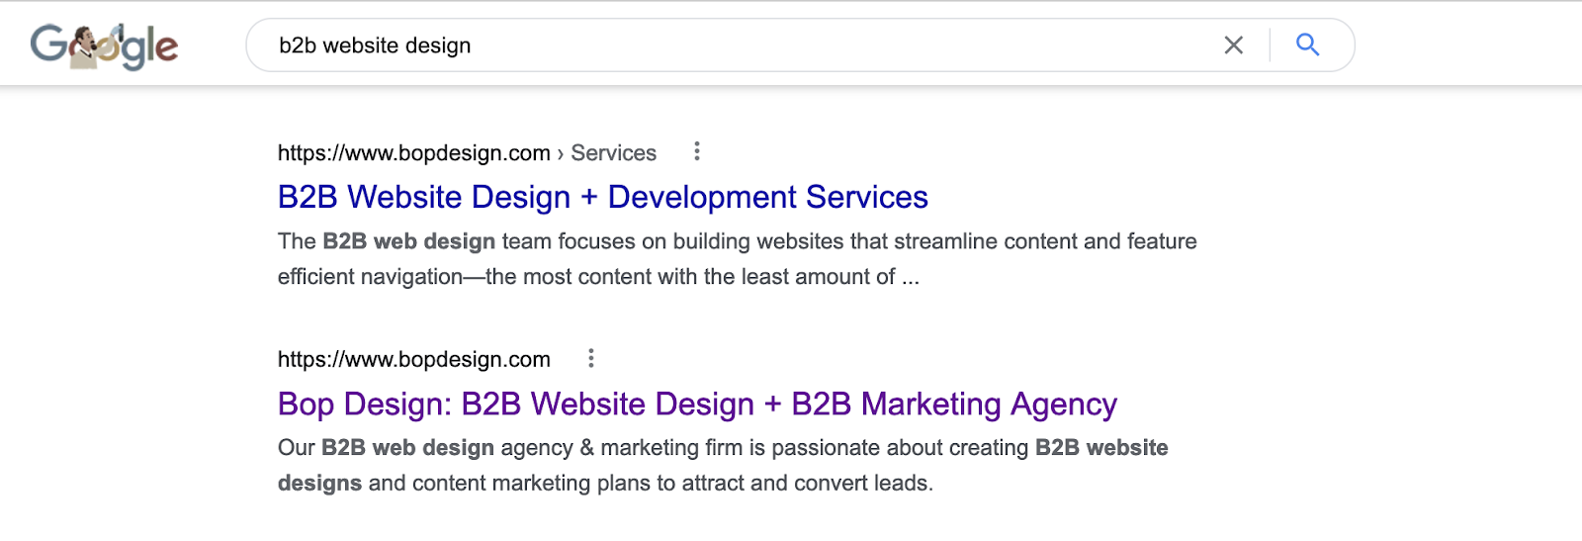Select the letter 'G' of the Google logo
This screenshot has height=541, width=1582.
coord(49,44)
